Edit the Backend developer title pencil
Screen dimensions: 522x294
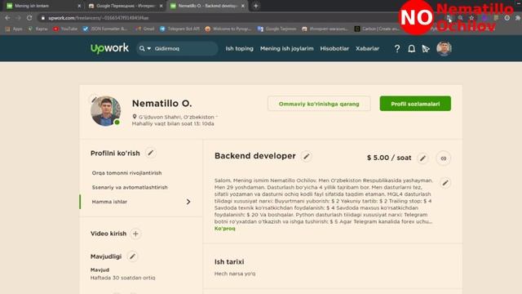307,156
